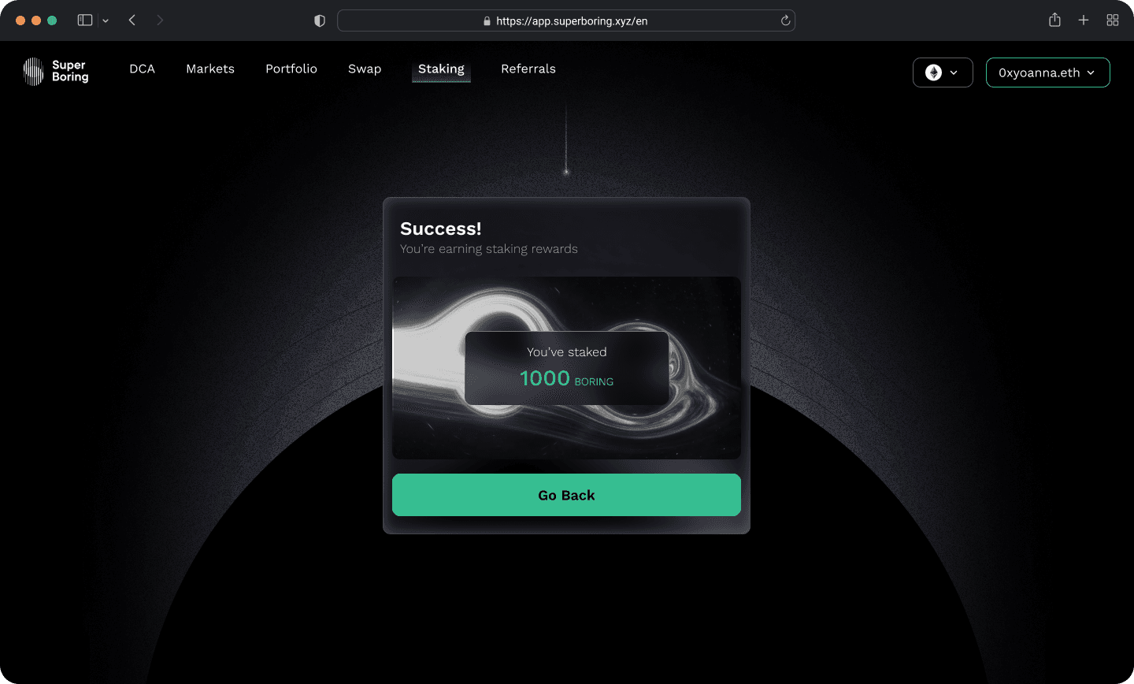Open the privacy shield icon
The width and height of the screenshot is (1134, 684).
click(320, 21)
